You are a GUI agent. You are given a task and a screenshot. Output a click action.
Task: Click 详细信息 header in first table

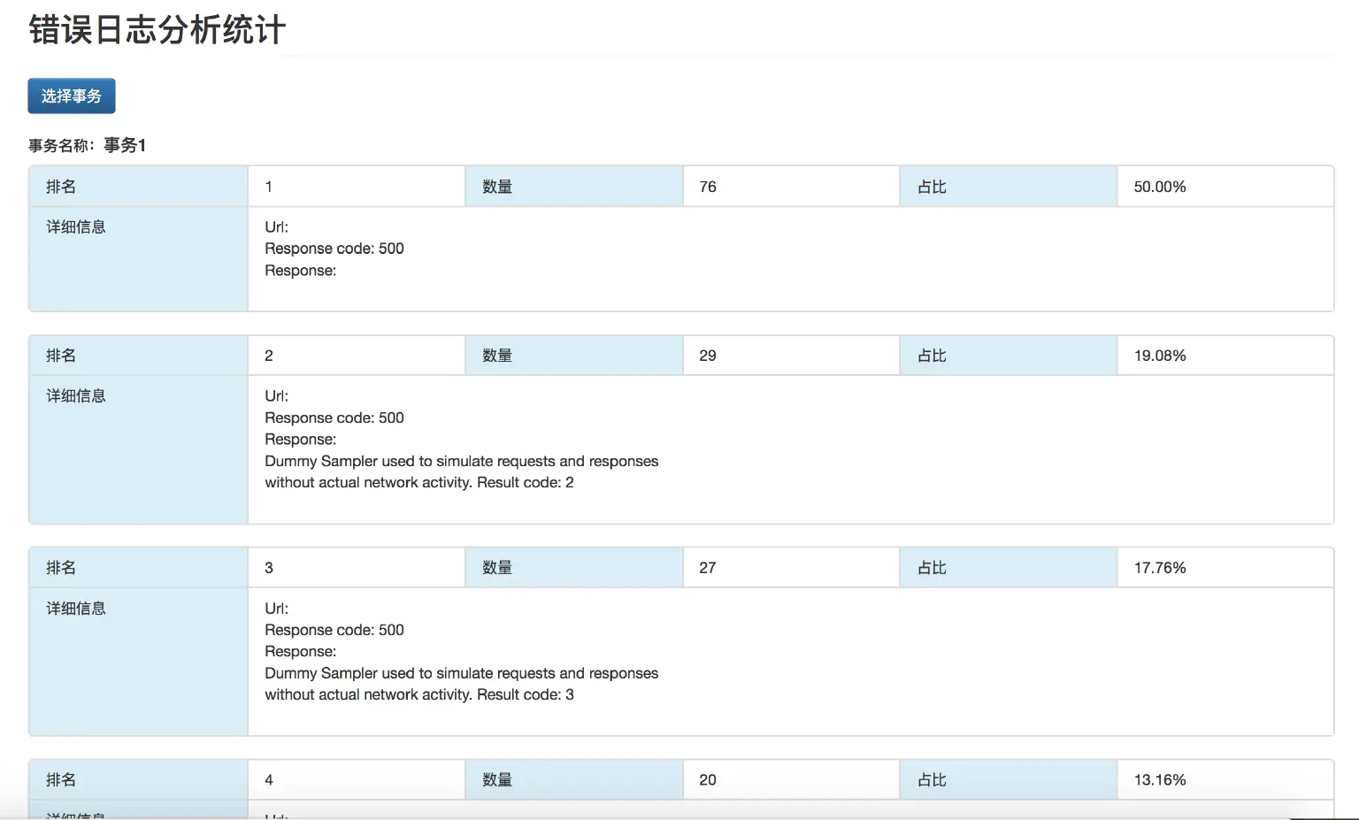76,227
